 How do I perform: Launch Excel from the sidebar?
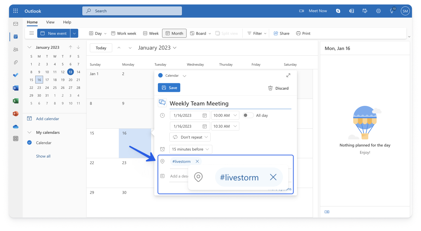[x=16, y=101]
